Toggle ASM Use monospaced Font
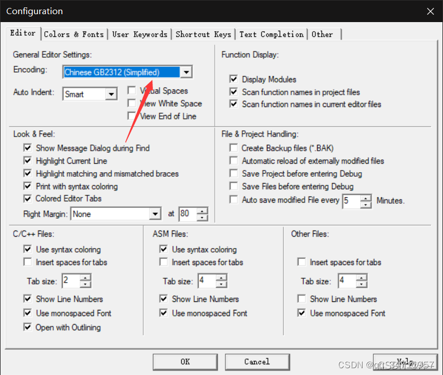This screenshot has height=375, width=443. click(164, 313)
